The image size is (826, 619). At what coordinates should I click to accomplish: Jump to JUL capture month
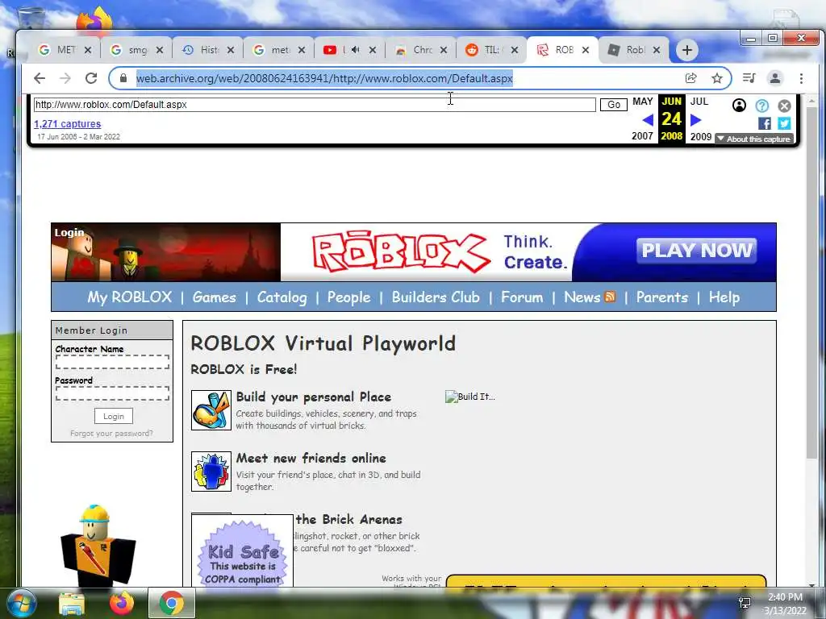coord(699,101)
